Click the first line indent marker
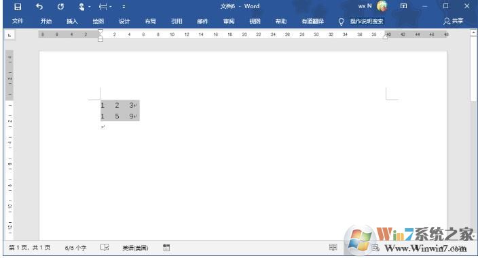Screen dimensions: 478x258 click(100, 31)
